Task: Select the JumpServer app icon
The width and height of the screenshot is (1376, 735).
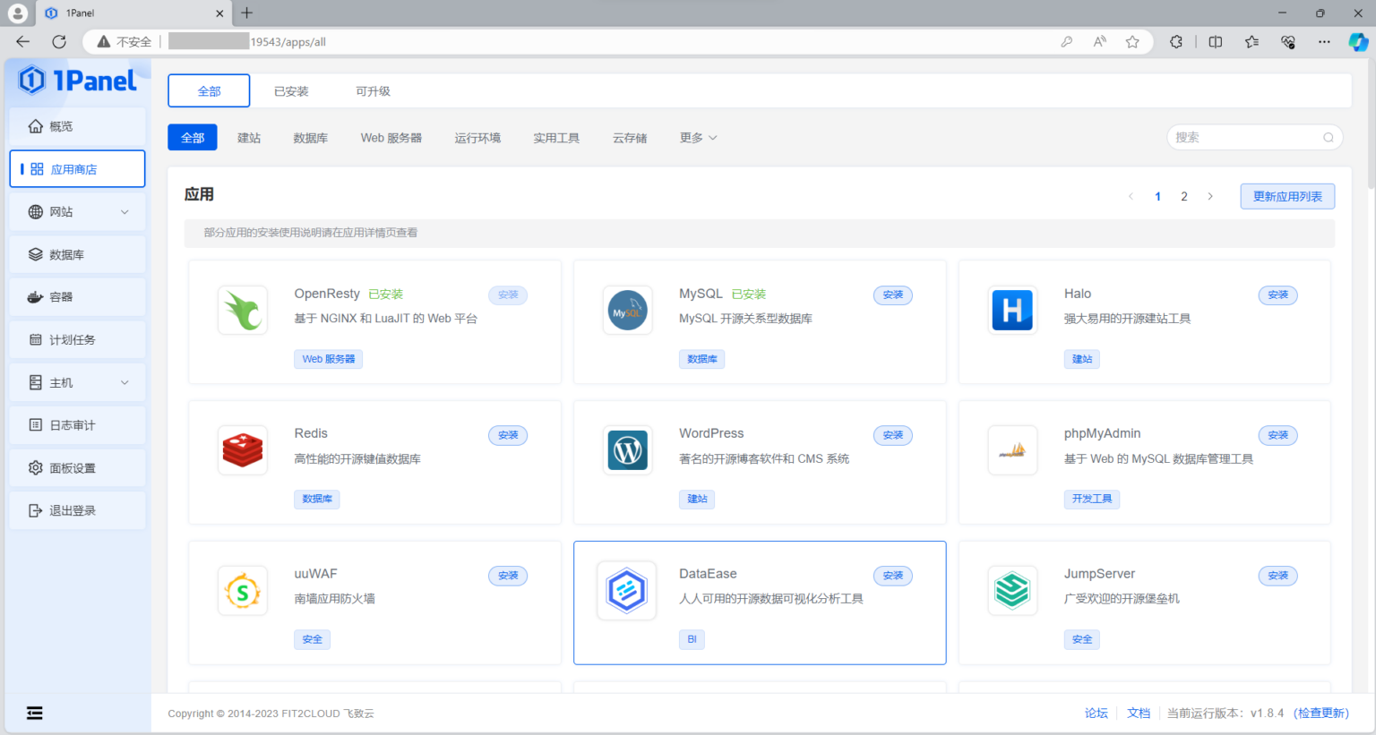Action: click(x=1012, y=590)
